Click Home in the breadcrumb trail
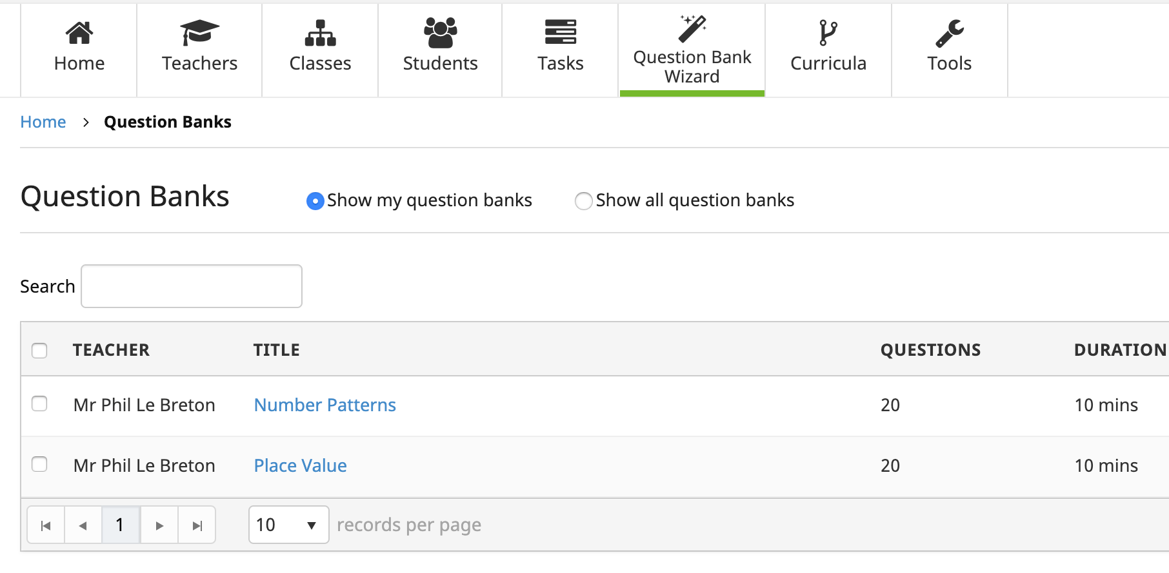The height and width of the screenshot is (573, 1169). pyautogui.click(x=43, y=122)
